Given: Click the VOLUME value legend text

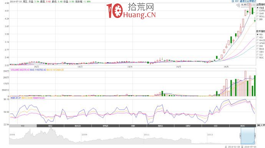Looking at the screenshot, I should [20, 70].
